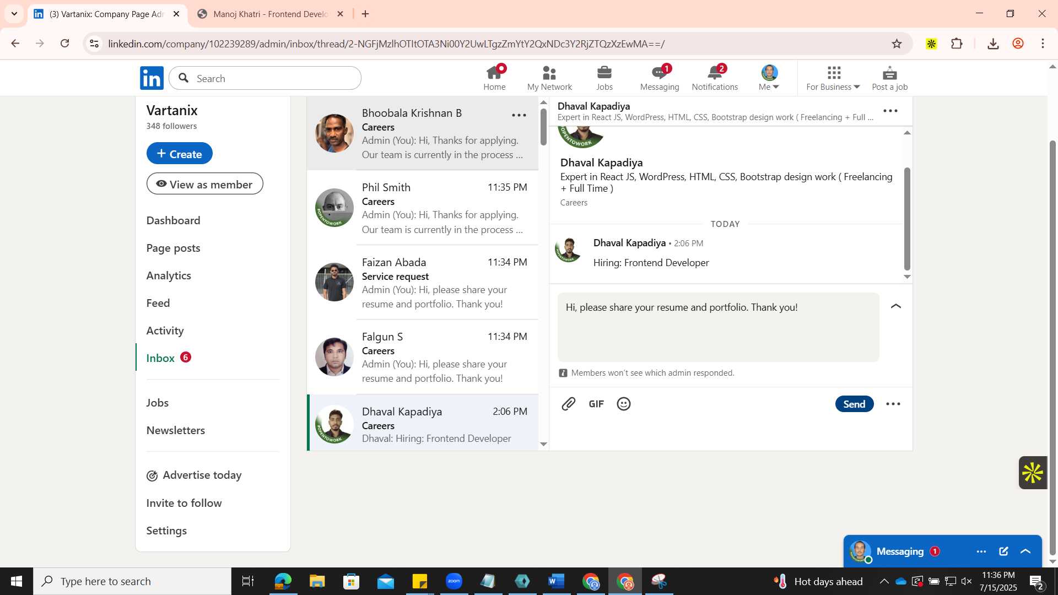Image resolution: width=1058 pixels, height=595 pixels.
Task: Open Phil Smith conversation
Action: (x=422, y=208)
